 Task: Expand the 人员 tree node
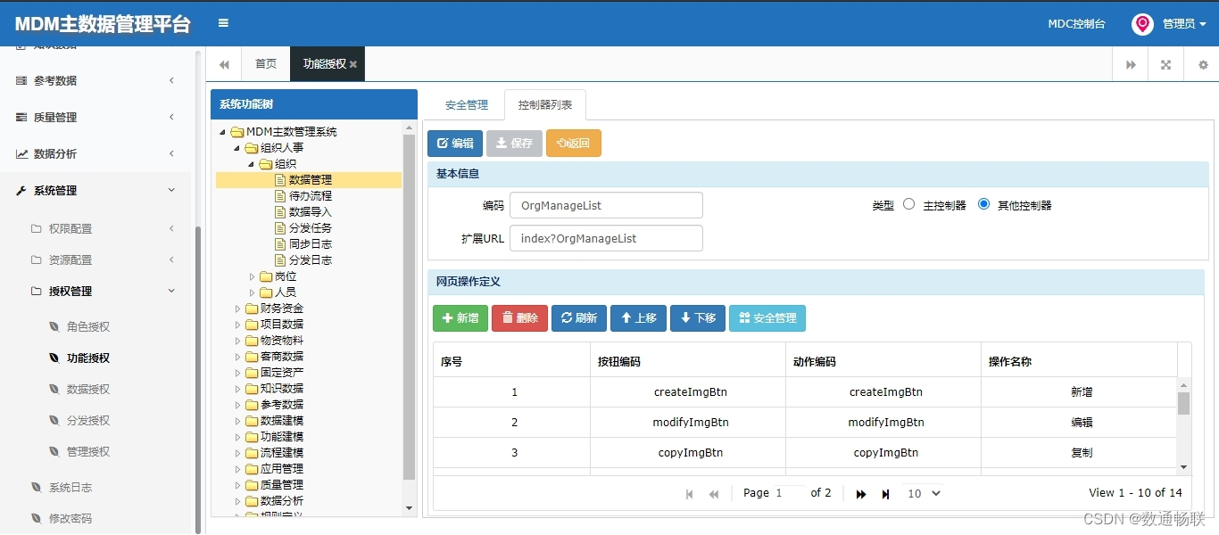[253, 292]
